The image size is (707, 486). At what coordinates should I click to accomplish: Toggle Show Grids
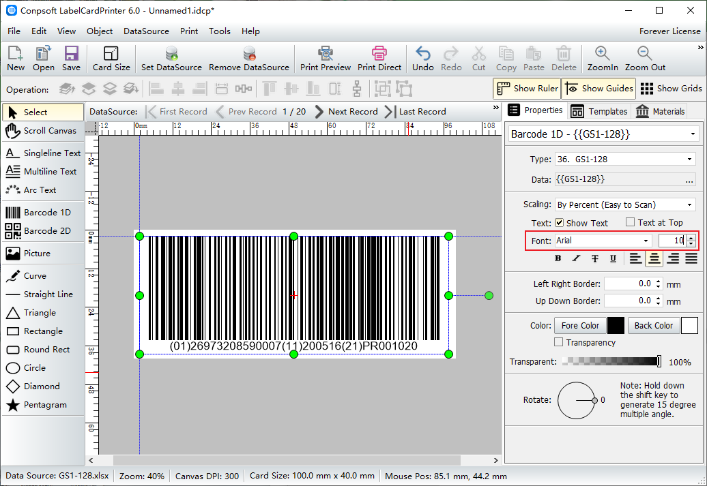point(671,89)
